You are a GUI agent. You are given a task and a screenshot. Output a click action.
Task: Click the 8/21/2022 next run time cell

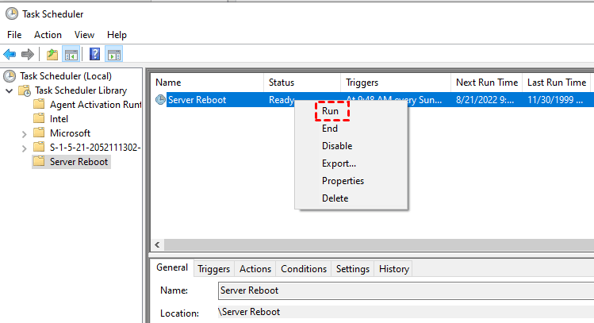485,100
